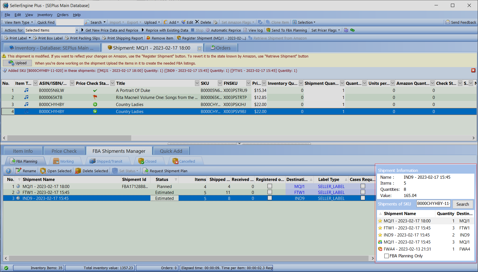Dismiss the red Added SKU message icon
Image resolution: width=478 pixels, height=272 pixels.
click(473, 70)
